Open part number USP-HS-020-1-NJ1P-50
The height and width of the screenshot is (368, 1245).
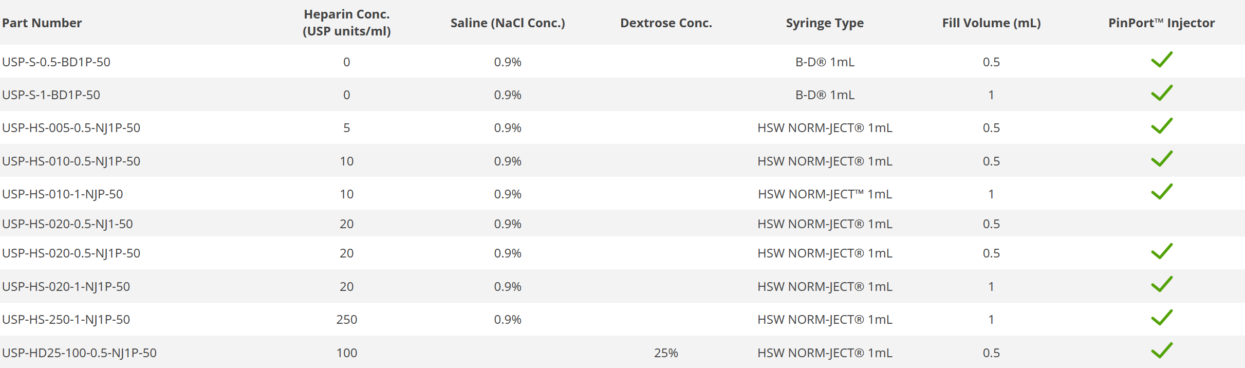pyautogui.click(x=66, y=287)
